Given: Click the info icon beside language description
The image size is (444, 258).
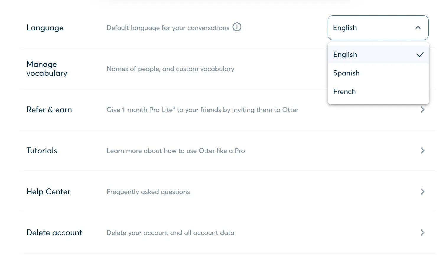Looking at the screenshot, I should coord(237,27).
